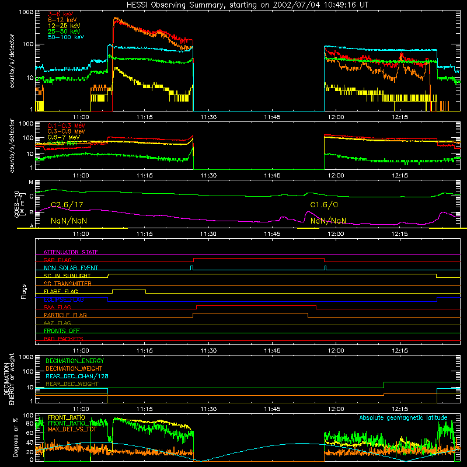Select the DECIMATION_ENERGY legend label
Screen dimensions: 467x467
75,361
